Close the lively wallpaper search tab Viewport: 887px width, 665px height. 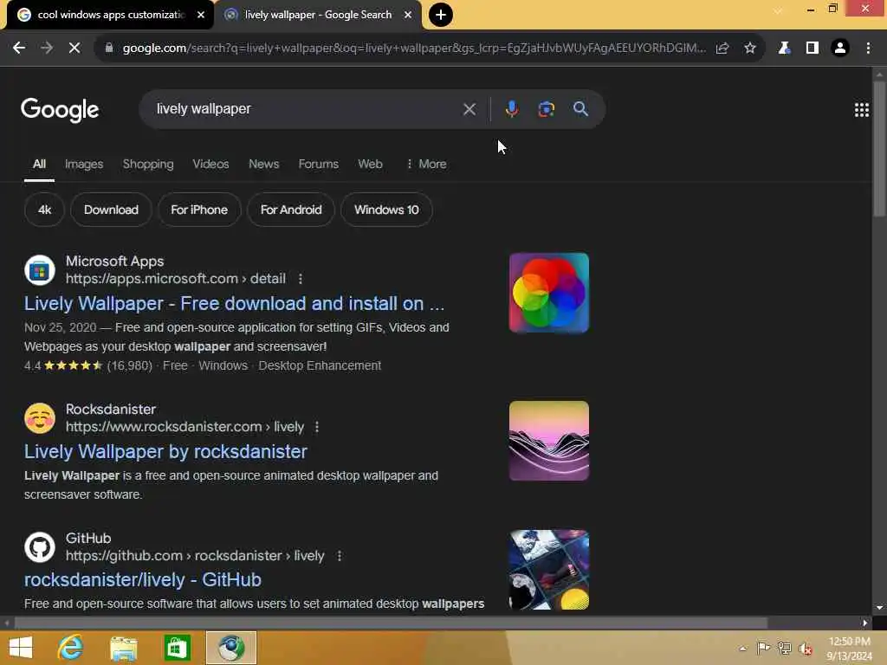(408, 15)
